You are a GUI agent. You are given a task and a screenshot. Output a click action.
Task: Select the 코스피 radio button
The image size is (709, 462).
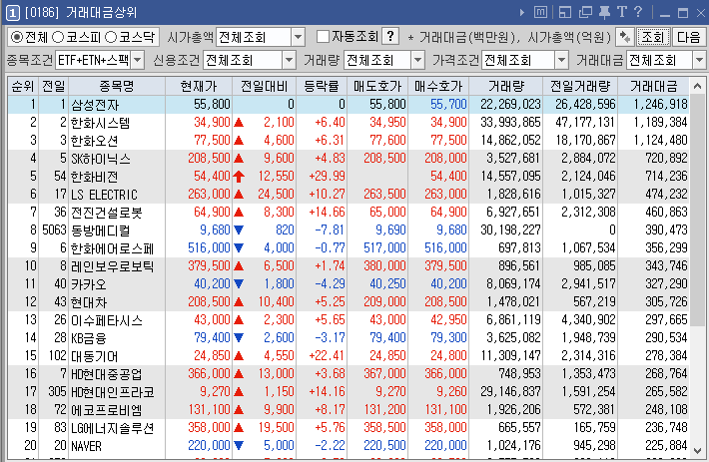pyautogui.click(x=58, y=37)
